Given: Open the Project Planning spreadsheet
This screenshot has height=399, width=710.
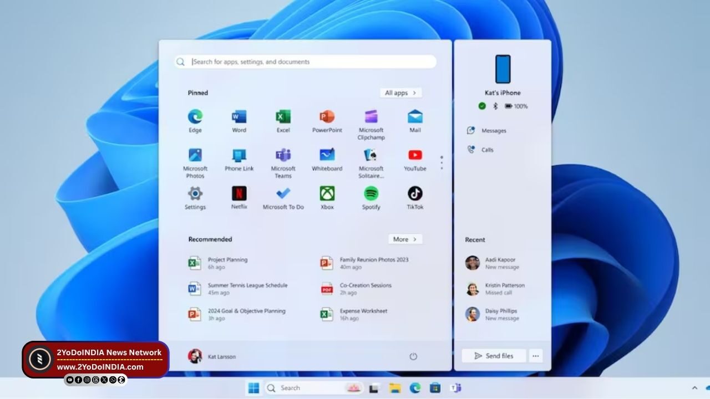Looking at the screenshot, I should pos(218,263).
